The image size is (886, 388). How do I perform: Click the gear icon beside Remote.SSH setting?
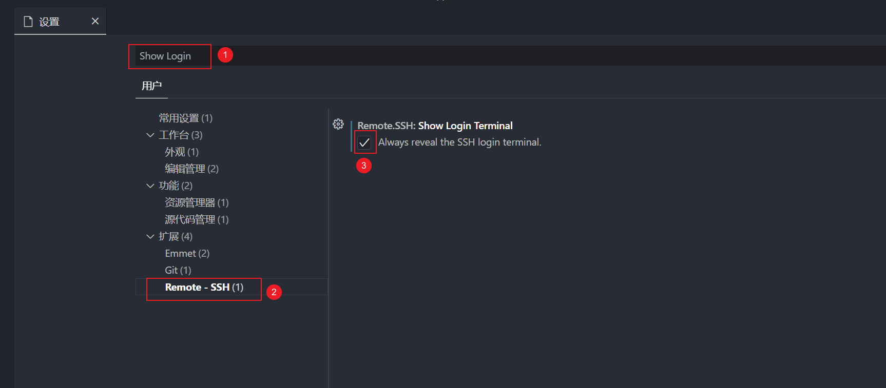[338, 124]
